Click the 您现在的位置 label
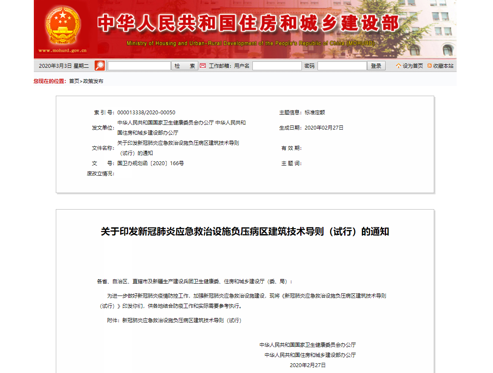Viewport: 493px width, 373px height. (x=50, y=81)
